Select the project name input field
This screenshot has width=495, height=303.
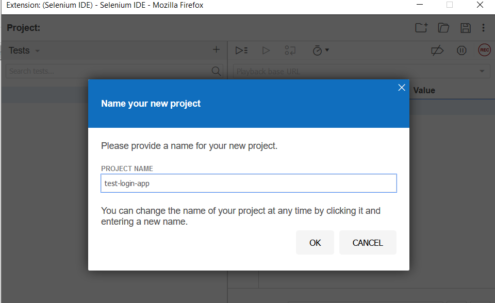249,183
